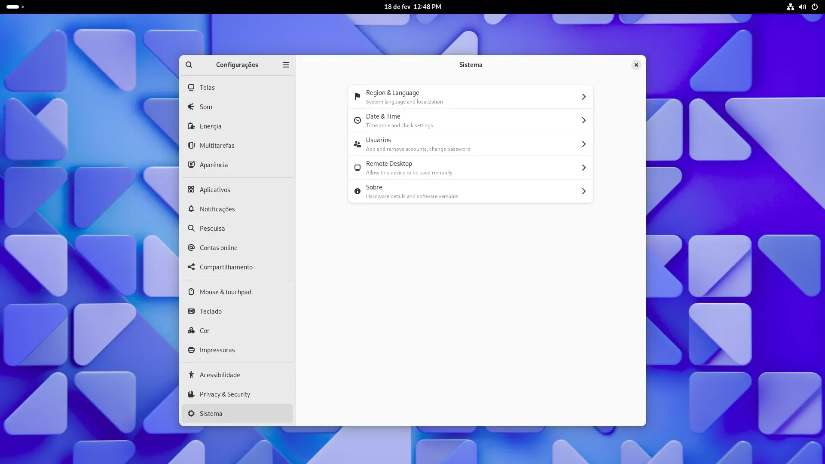Click the Mouse & touchpad icon

(191, 292)
